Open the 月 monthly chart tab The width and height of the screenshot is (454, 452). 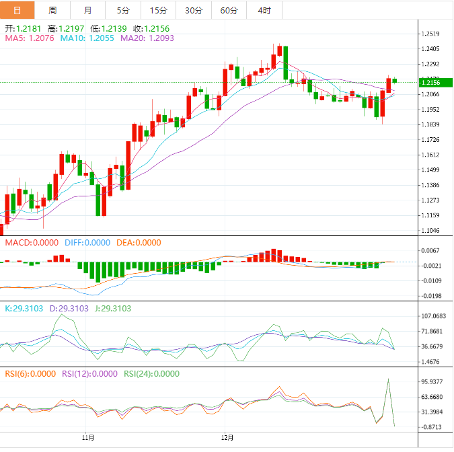pos(88,10)
